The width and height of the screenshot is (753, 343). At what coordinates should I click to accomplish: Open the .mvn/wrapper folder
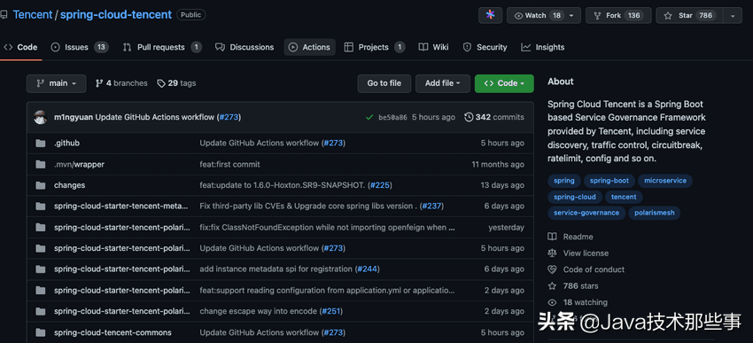click(79, 164)
